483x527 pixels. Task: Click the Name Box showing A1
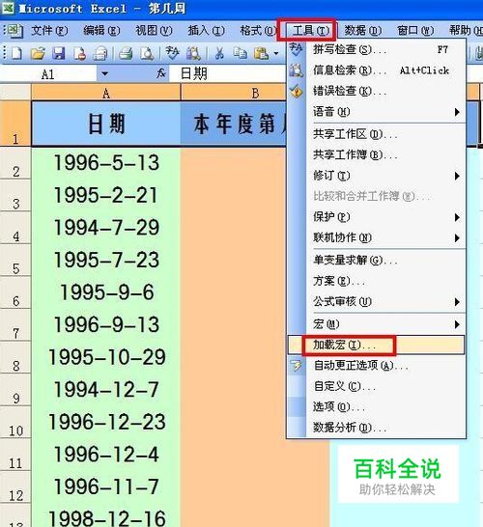click(x=48, y=74)
